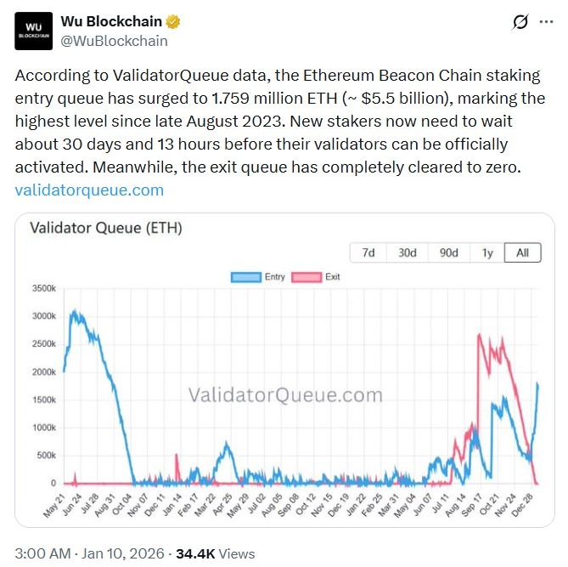
Task: Click the Validator Queue (ETH) chart title
Action: coord(106,228)
